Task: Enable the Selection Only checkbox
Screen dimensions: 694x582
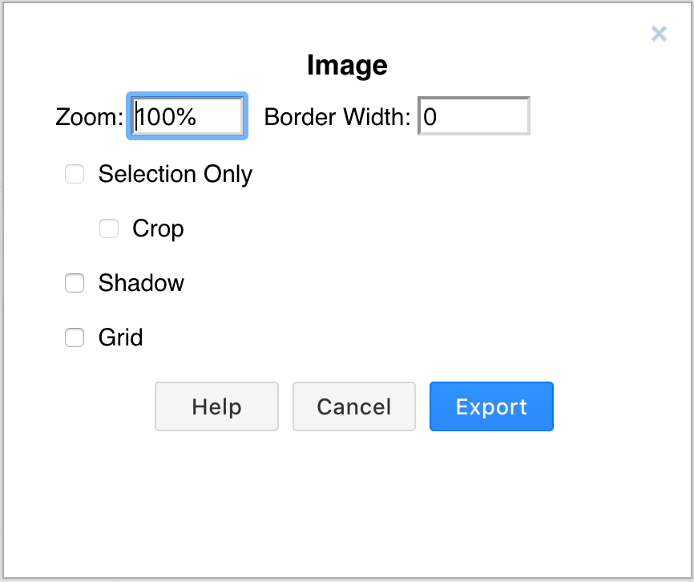Action: pos(74,174)
